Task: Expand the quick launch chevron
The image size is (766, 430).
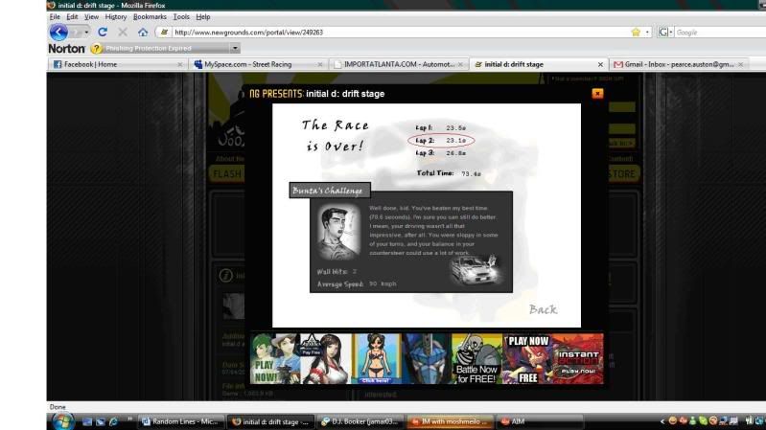Action: click(130, 419)
